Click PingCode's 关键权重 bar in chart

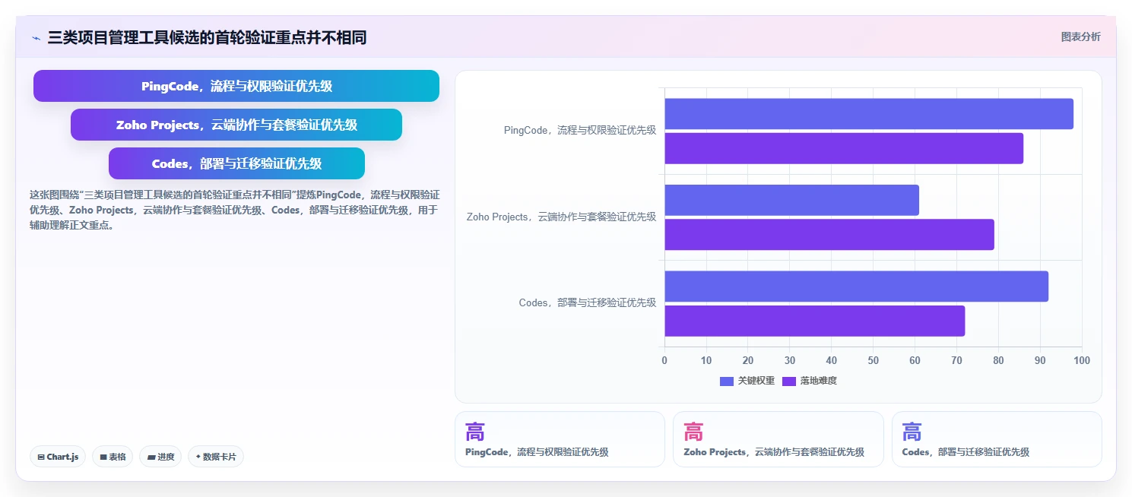[869, 114]
